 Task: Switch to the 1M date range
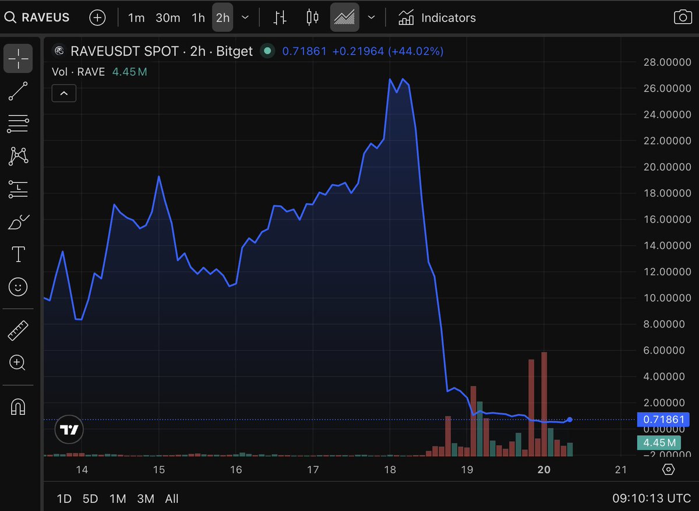point(118,498)
